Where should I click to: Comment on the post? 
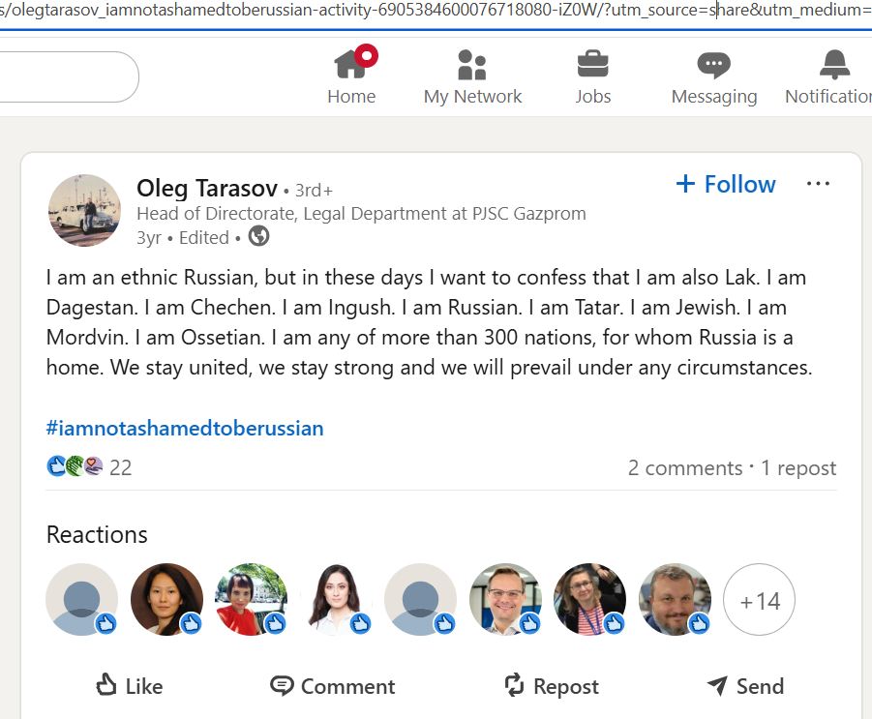tap(332, 686)
